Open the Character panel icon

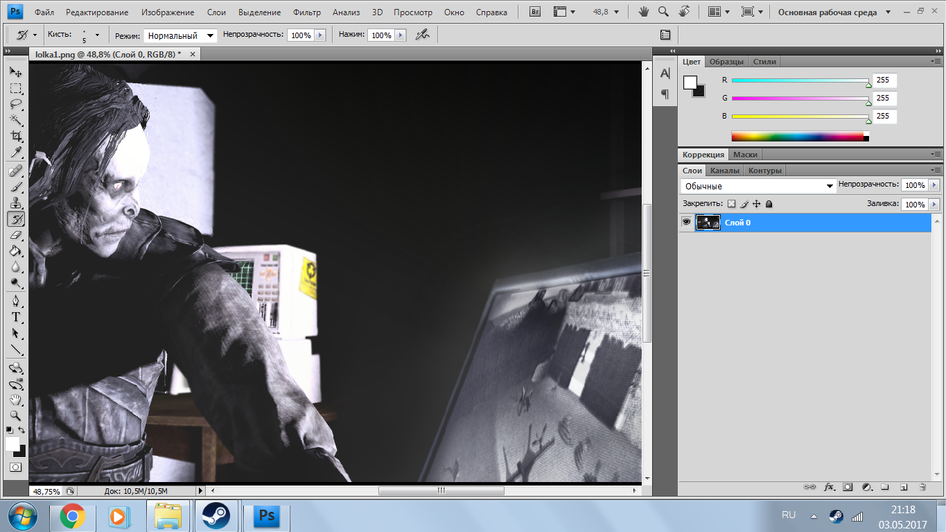pyautogui.click(x=665, y=73)
